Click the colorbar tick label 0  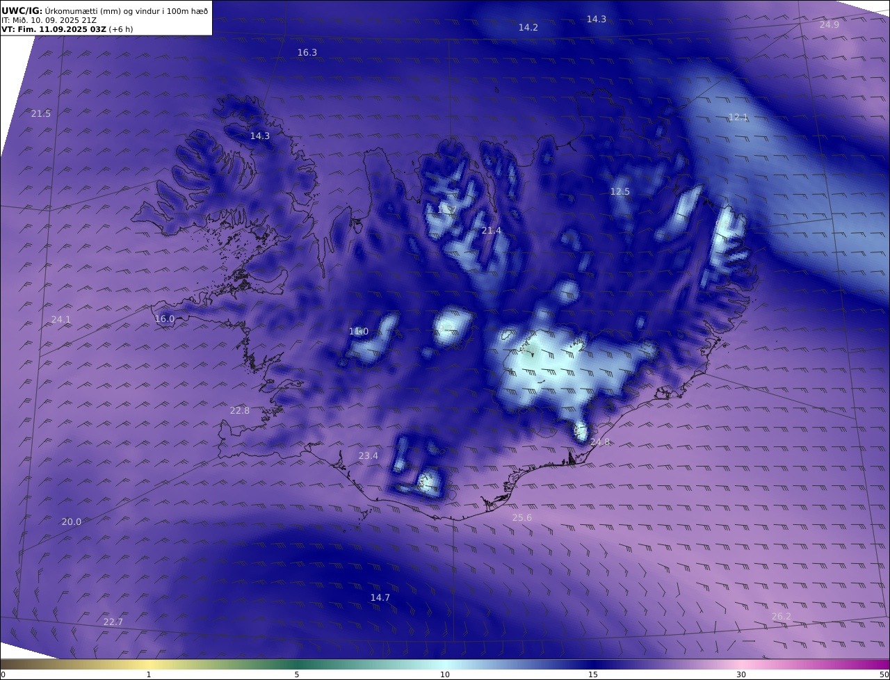pos(3,674)
